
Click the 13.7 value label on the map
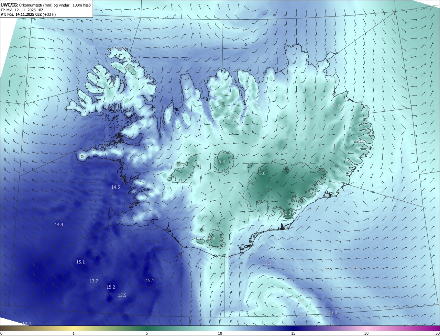94,281
